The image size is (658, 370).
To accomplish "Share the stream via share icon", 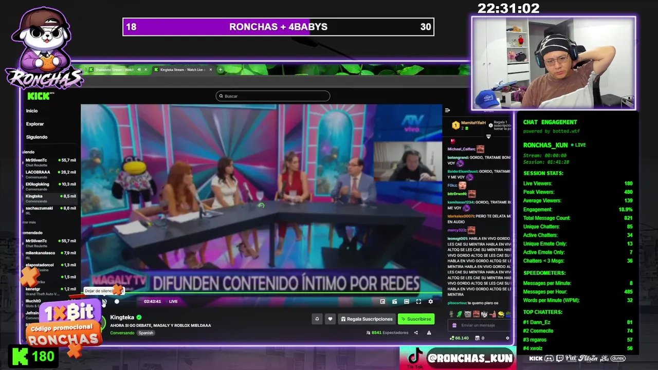I will [x=416, y=332].
